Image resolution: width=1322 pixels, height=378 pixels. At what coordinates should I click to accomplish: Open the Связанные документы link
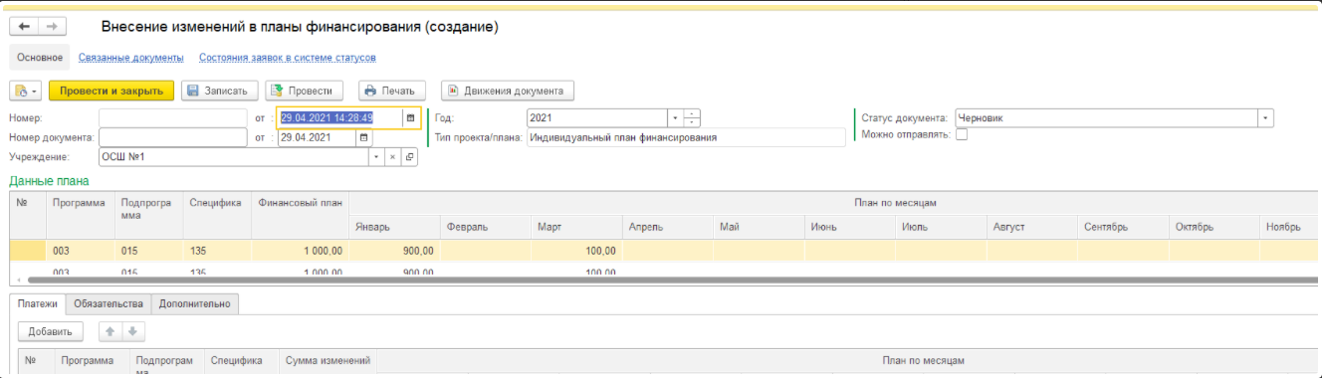pos(131,58)
